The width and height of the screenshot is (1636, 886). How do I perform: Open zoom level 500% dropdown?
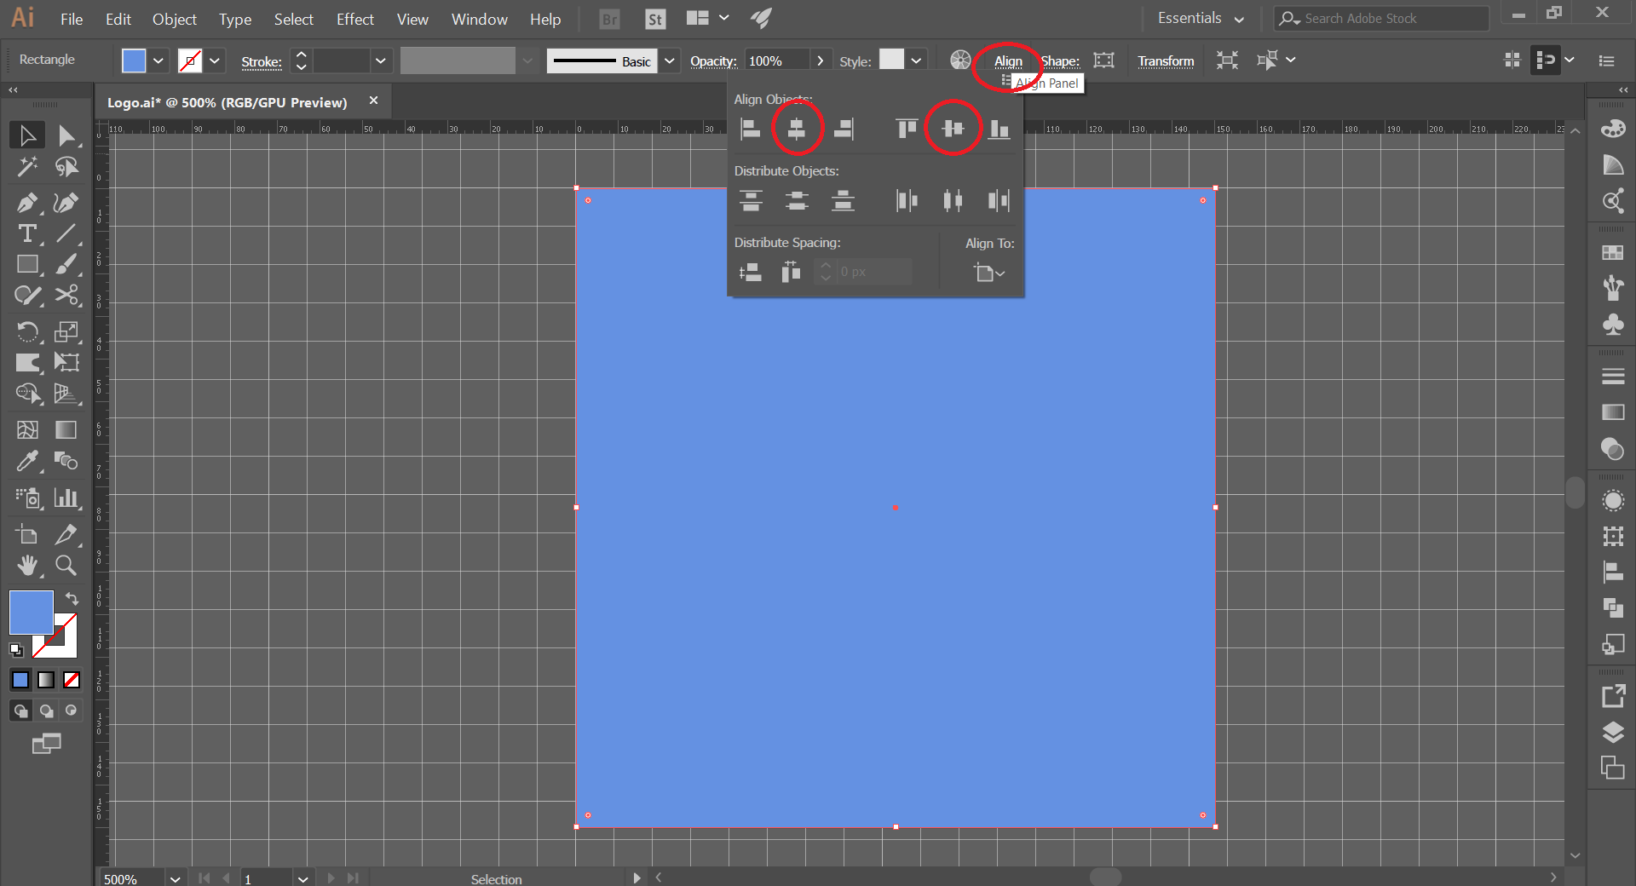point(176,878)
